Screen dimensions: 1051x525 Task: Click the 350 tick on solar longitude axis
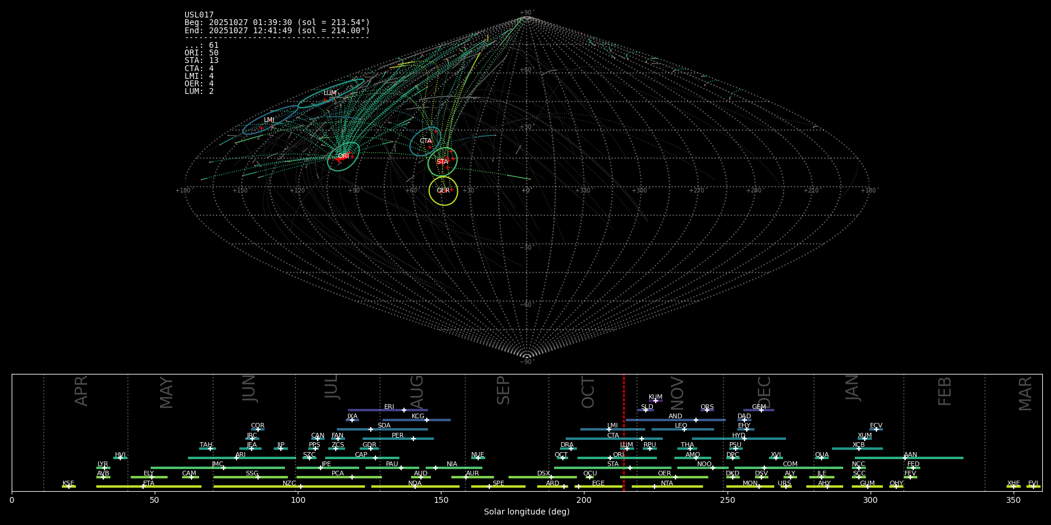point(1014,501)
